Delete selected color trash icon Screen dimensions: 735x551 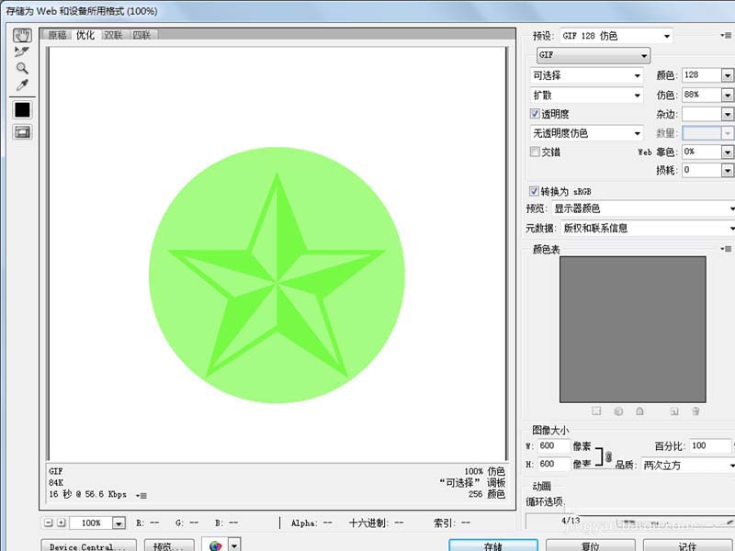(695, 410)
